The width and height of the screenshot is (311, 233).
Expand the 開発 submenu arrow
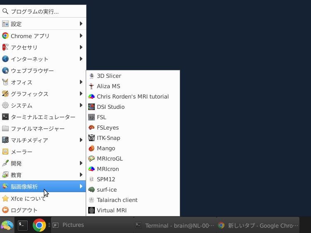[x=81, y=163]
